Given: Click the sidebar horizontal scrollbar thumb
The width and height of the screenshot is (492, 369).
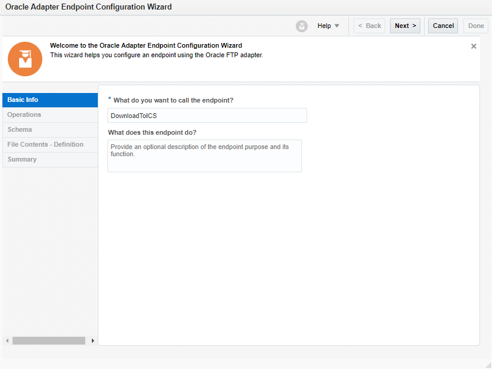Looking at the screenshot, I should 49,341.
